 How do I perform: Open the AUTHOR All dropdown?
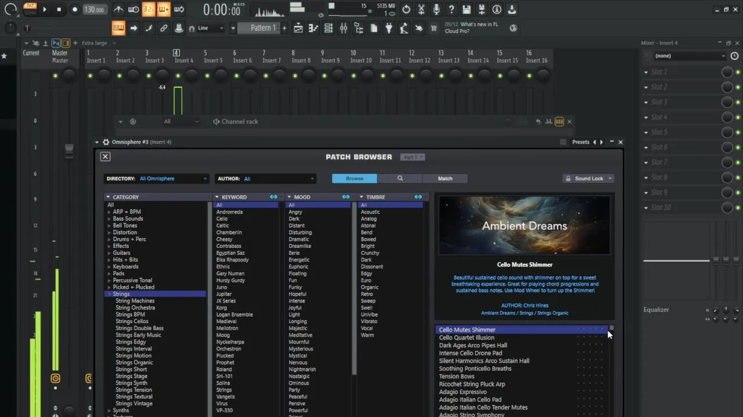pos(265,178)
